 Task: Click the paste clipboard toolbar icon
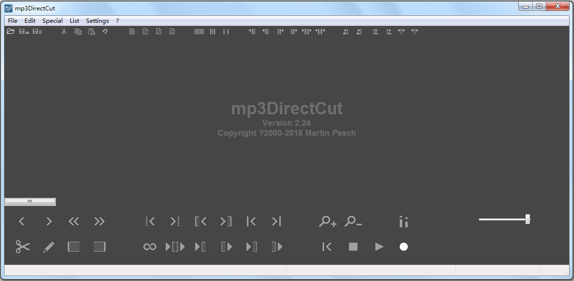coord(92,31)
